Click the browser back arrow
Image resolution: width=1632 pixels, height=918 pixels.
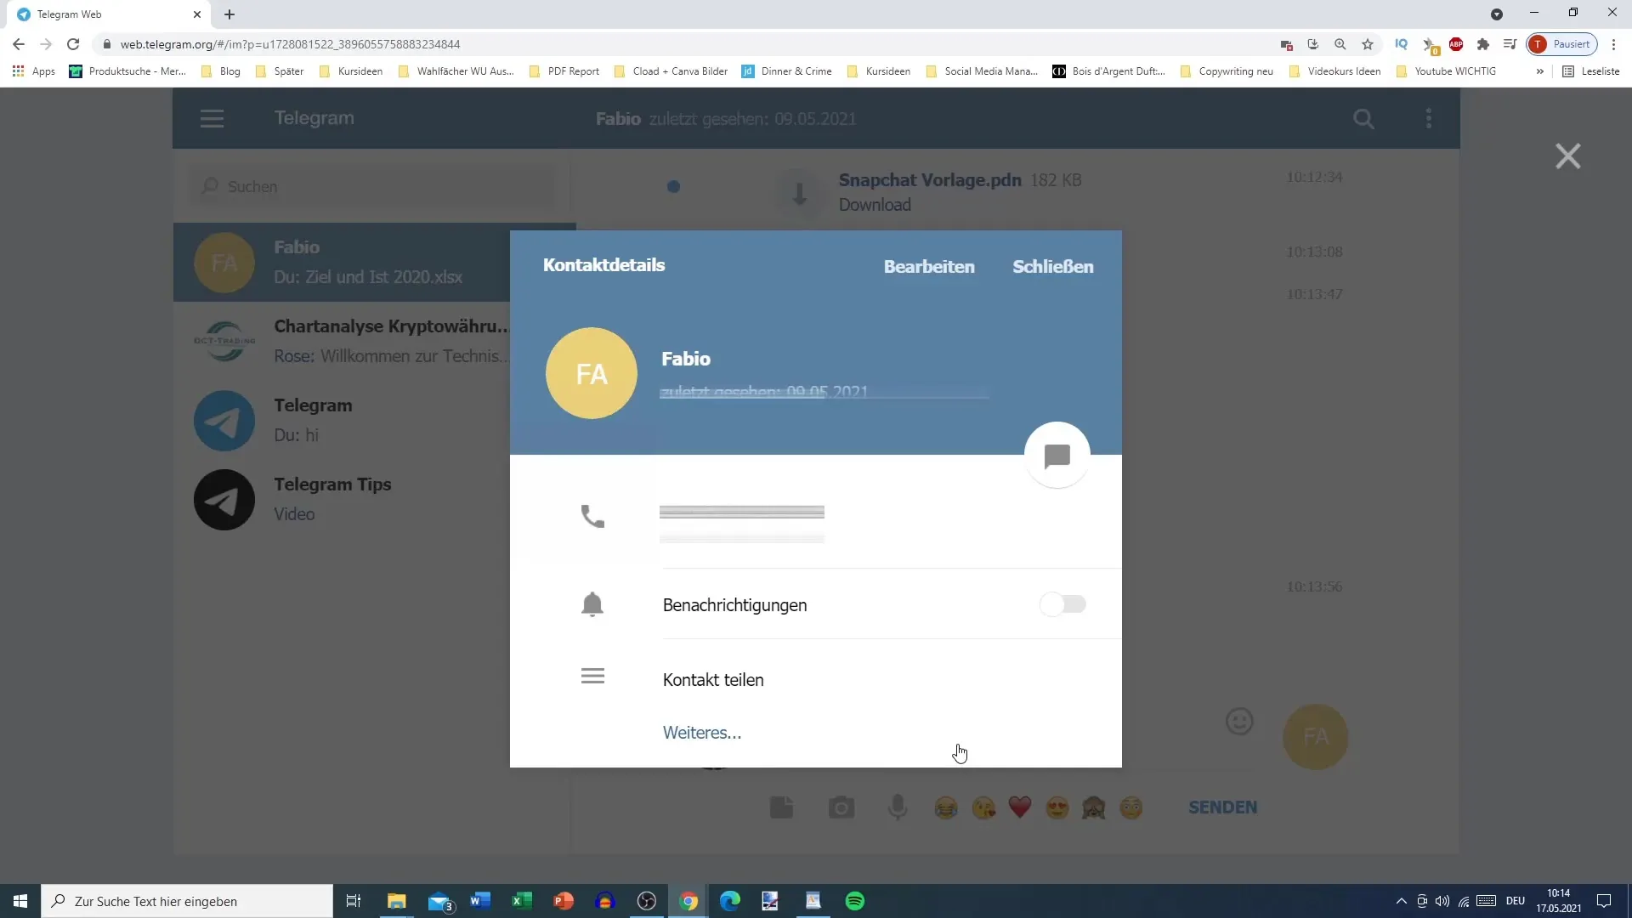pyautogui.click(x=19, y=44)
